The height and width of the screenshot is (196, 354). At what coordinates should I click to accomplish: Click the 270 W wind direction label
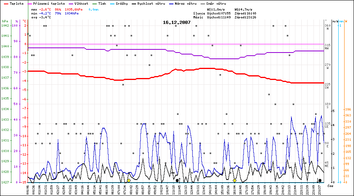click(x=328, y=66)
